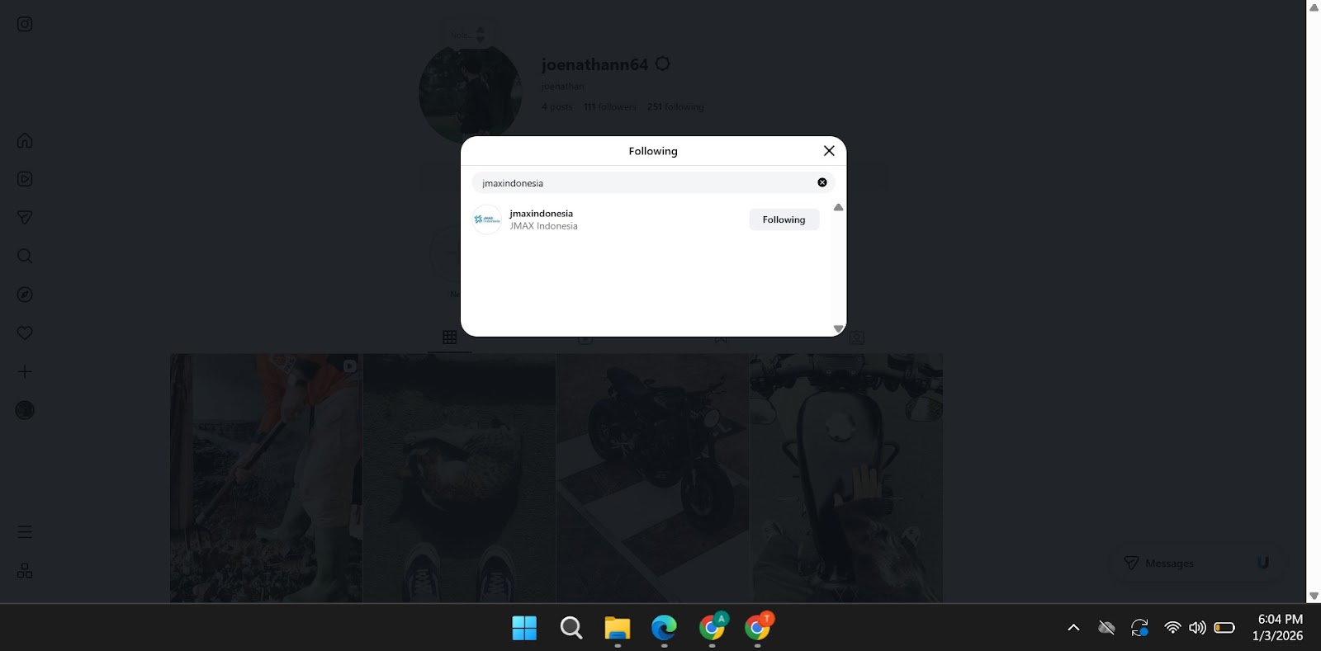This screenshot has height=651, width=1321.
Task: Open Reels from the left sidebar
Action: point(25,179)
